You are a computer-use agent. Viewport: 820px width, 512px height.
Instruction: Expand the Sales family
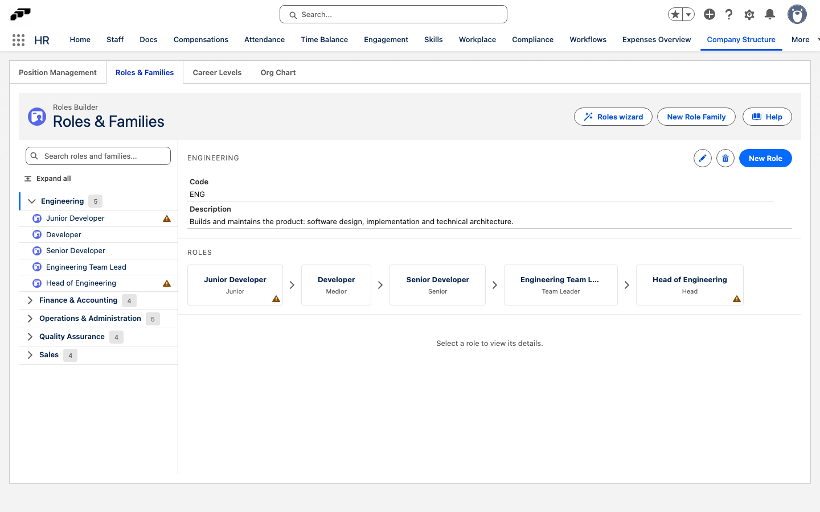point(30,355)
